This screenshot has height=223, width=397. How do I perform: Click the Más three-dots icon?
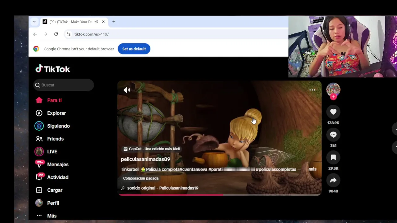click(x=39, y=216)
